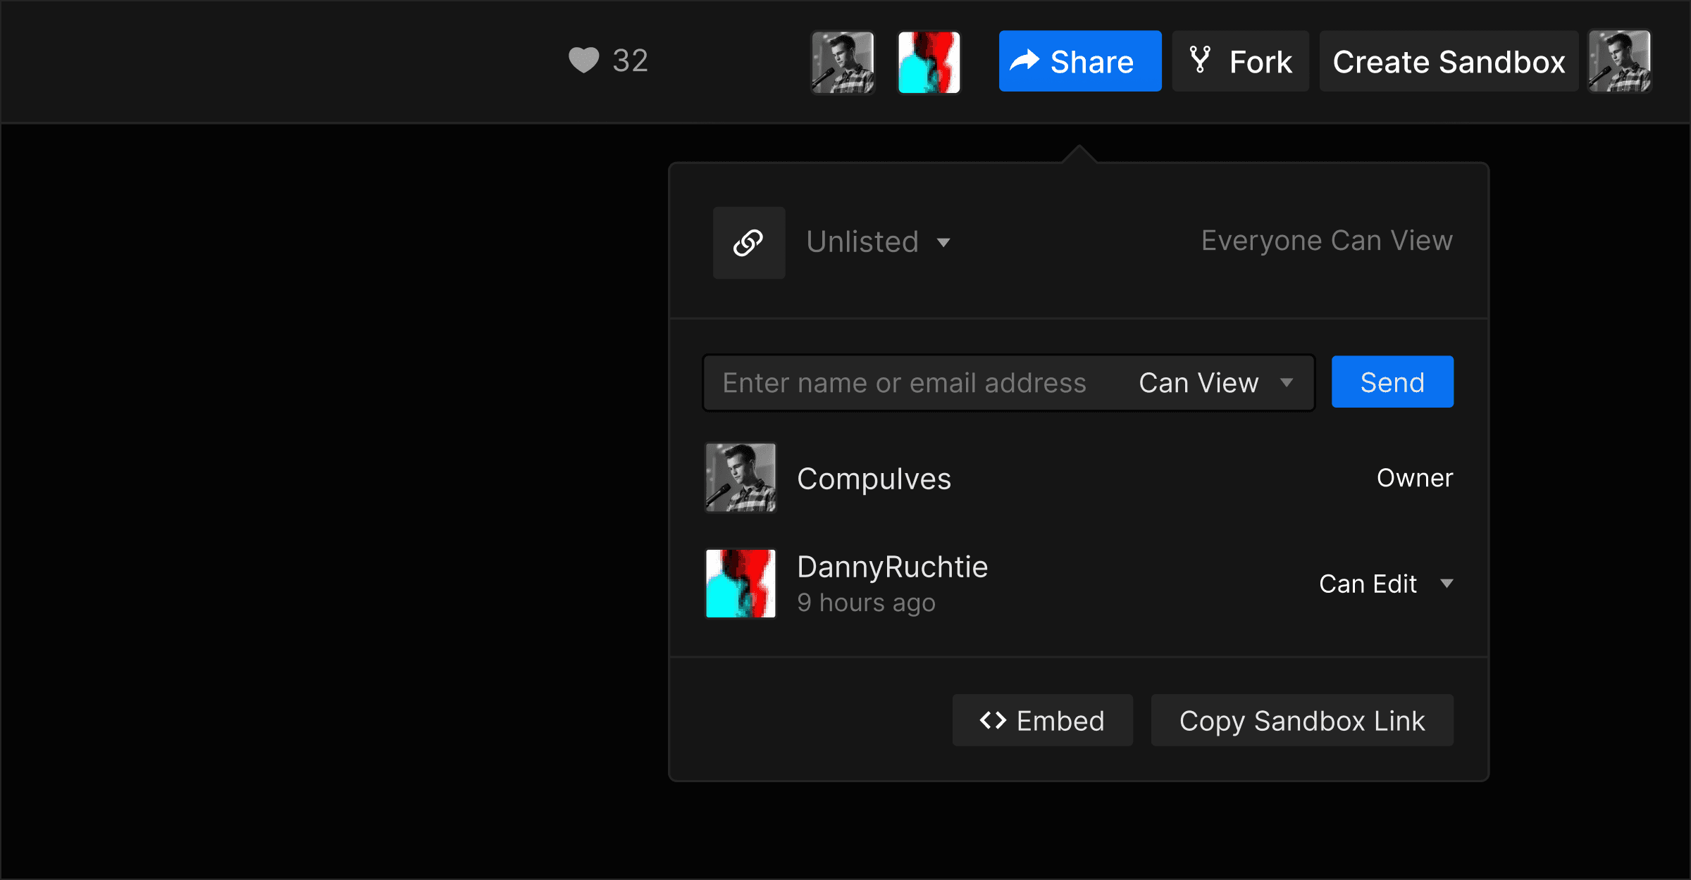
Task: Click the 32 likes count
Action: point(630,61)
